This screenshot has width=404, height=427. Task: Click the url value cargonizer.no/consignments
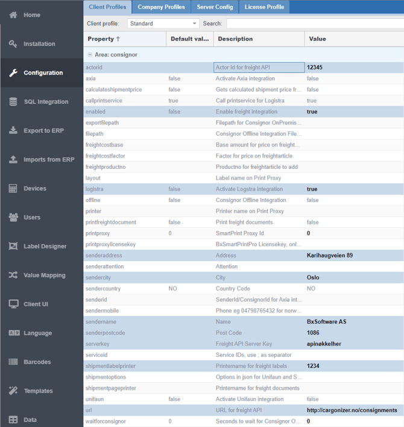[352, 410]
